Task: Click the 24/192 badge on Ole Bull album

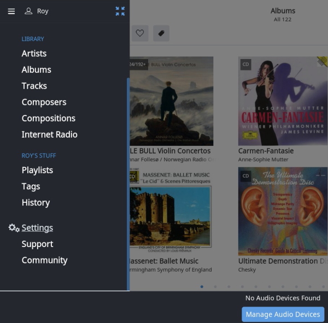Action: click(x=138, y=64)
